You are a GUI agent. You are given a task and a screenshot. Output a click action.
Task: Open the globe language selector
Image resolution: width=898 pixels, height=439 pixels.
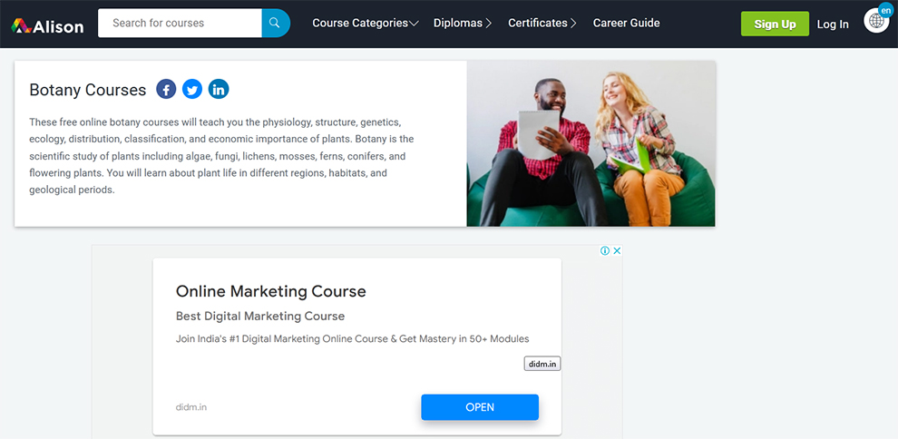point(876,21)
